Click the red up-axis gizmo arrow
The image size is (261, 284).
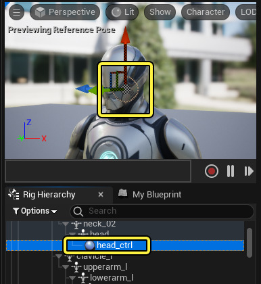click(125, 36)
